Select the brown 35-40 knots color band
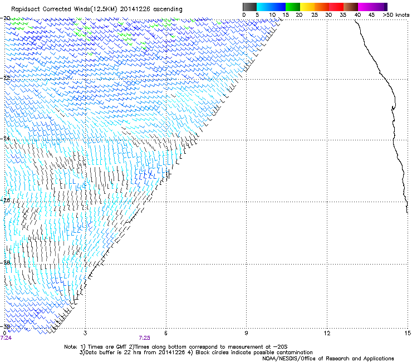Viewport: 412px width, 362px height. (x=351, y=7)
